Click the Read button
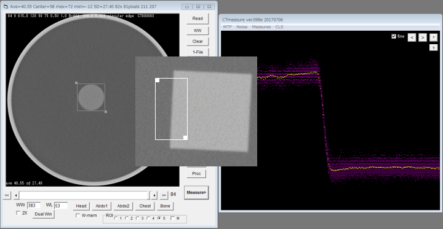Image resolution: width=443 pixels, height=229 pixels. click(x=198, y=18)
